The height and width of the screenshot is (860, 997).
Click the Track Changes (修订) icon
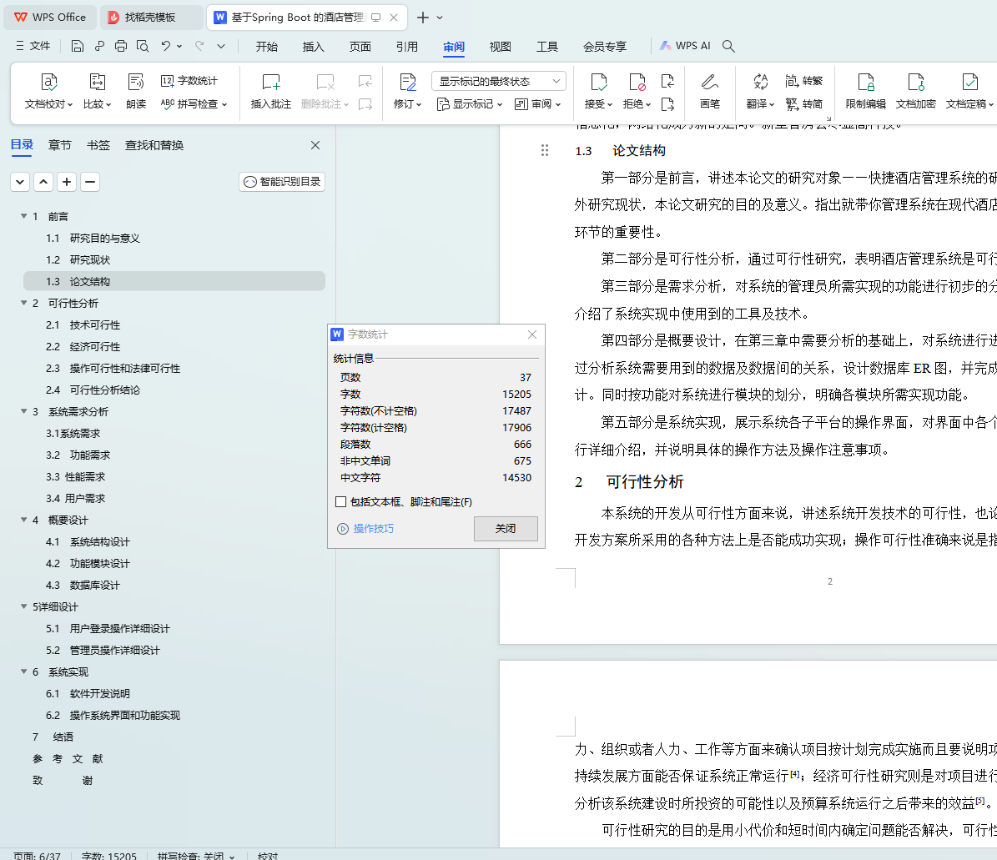[x=408, y=91]
